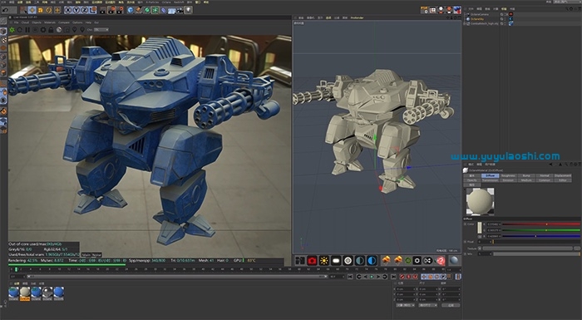Open the Live Viewer Materials menu
Viewport: 582px width, 320px height.
(x=50, y=22)
